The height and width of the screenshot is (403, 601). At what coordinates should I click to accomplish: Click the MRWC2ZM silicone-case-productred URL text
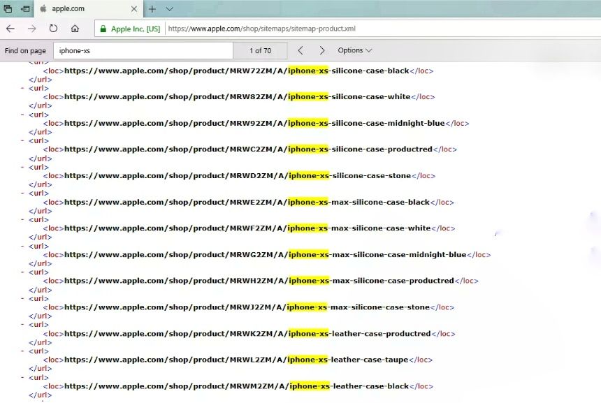point(248,149)
